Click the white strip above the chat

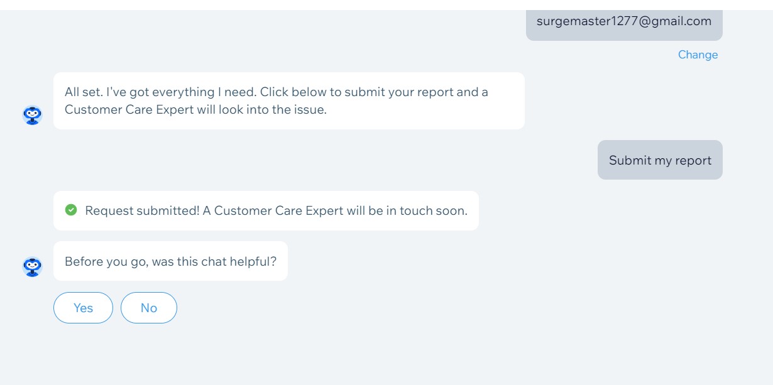(386, 4)
